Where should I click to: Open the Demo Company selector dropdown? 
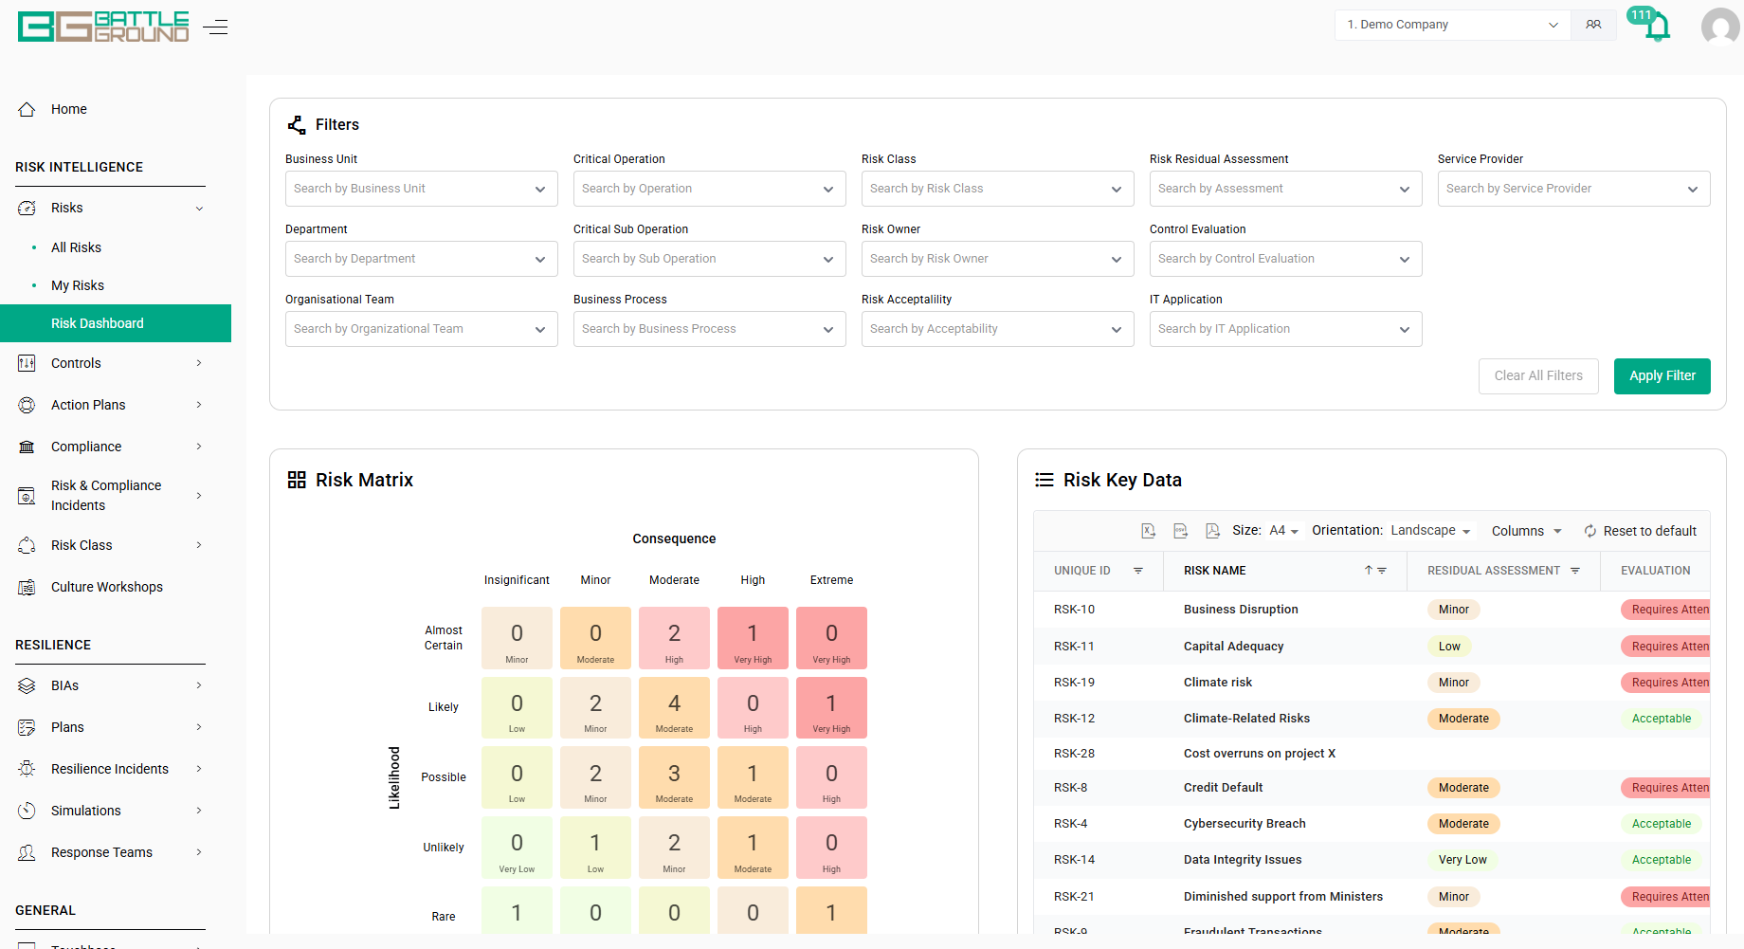click(1453, 25)
